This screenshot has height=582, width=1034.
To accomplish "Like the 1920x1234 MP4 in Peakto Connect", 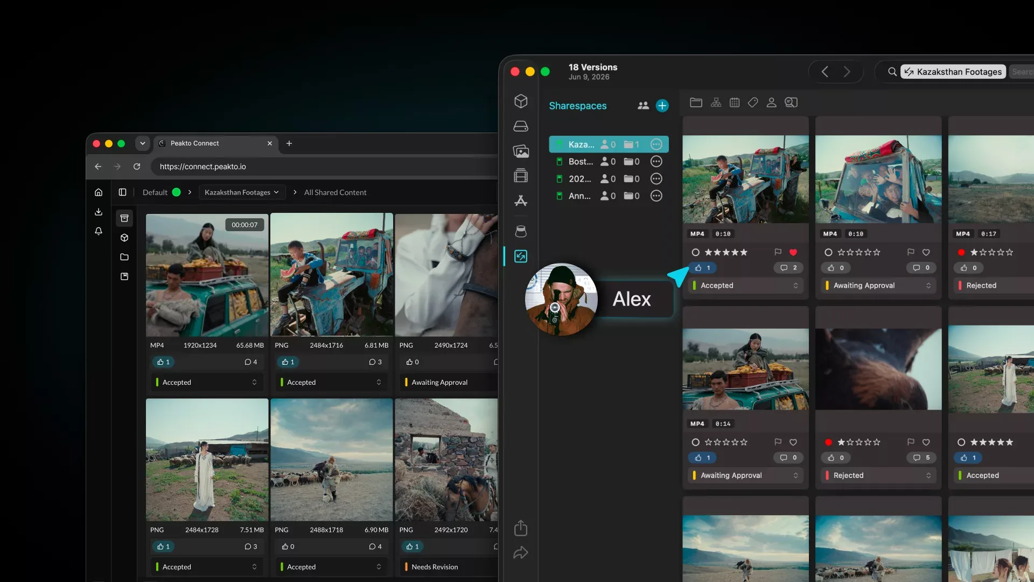I will (163, 362).
